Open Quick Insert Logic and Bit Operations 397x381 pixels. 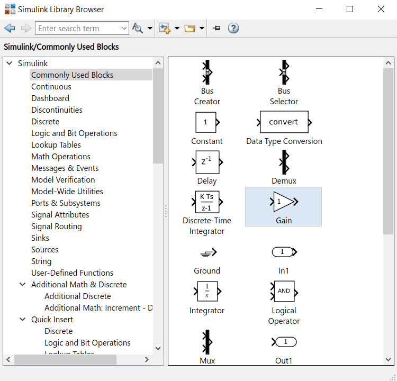[87, 342]
